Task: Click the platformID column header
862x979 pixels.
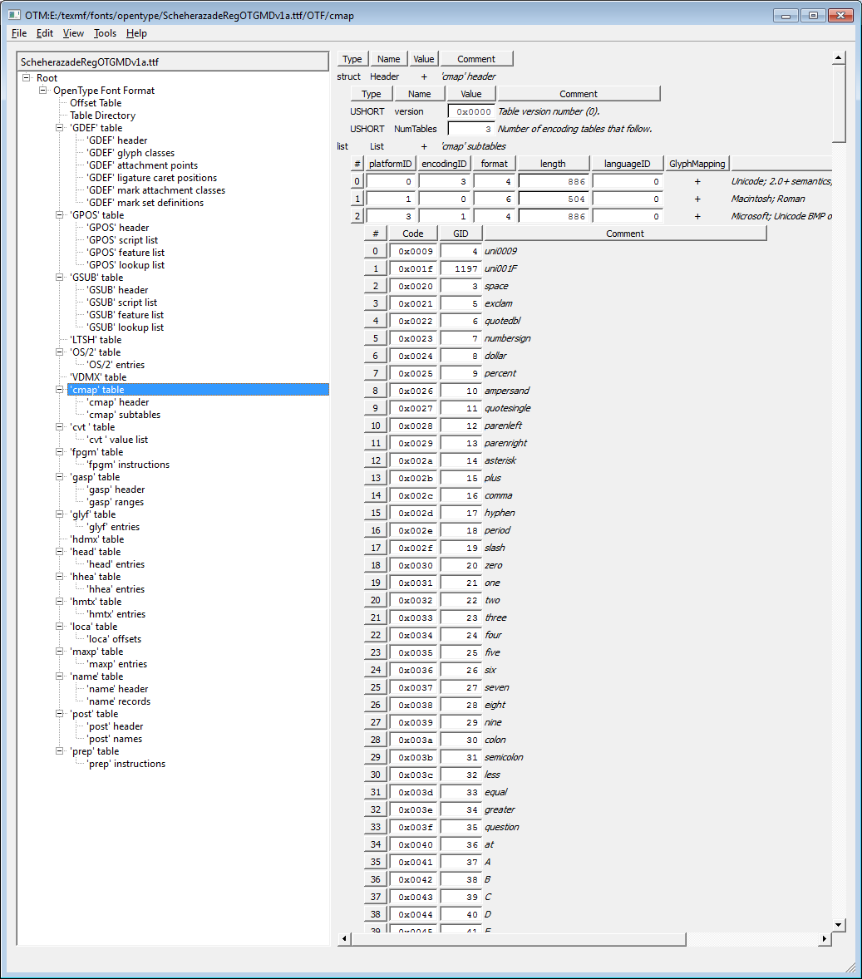Action: [390, 164]
